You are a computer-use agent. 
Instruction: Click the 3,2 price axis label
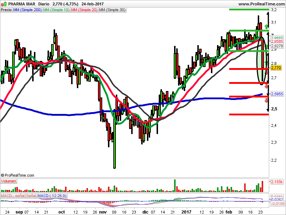click(x=274, y=10)
